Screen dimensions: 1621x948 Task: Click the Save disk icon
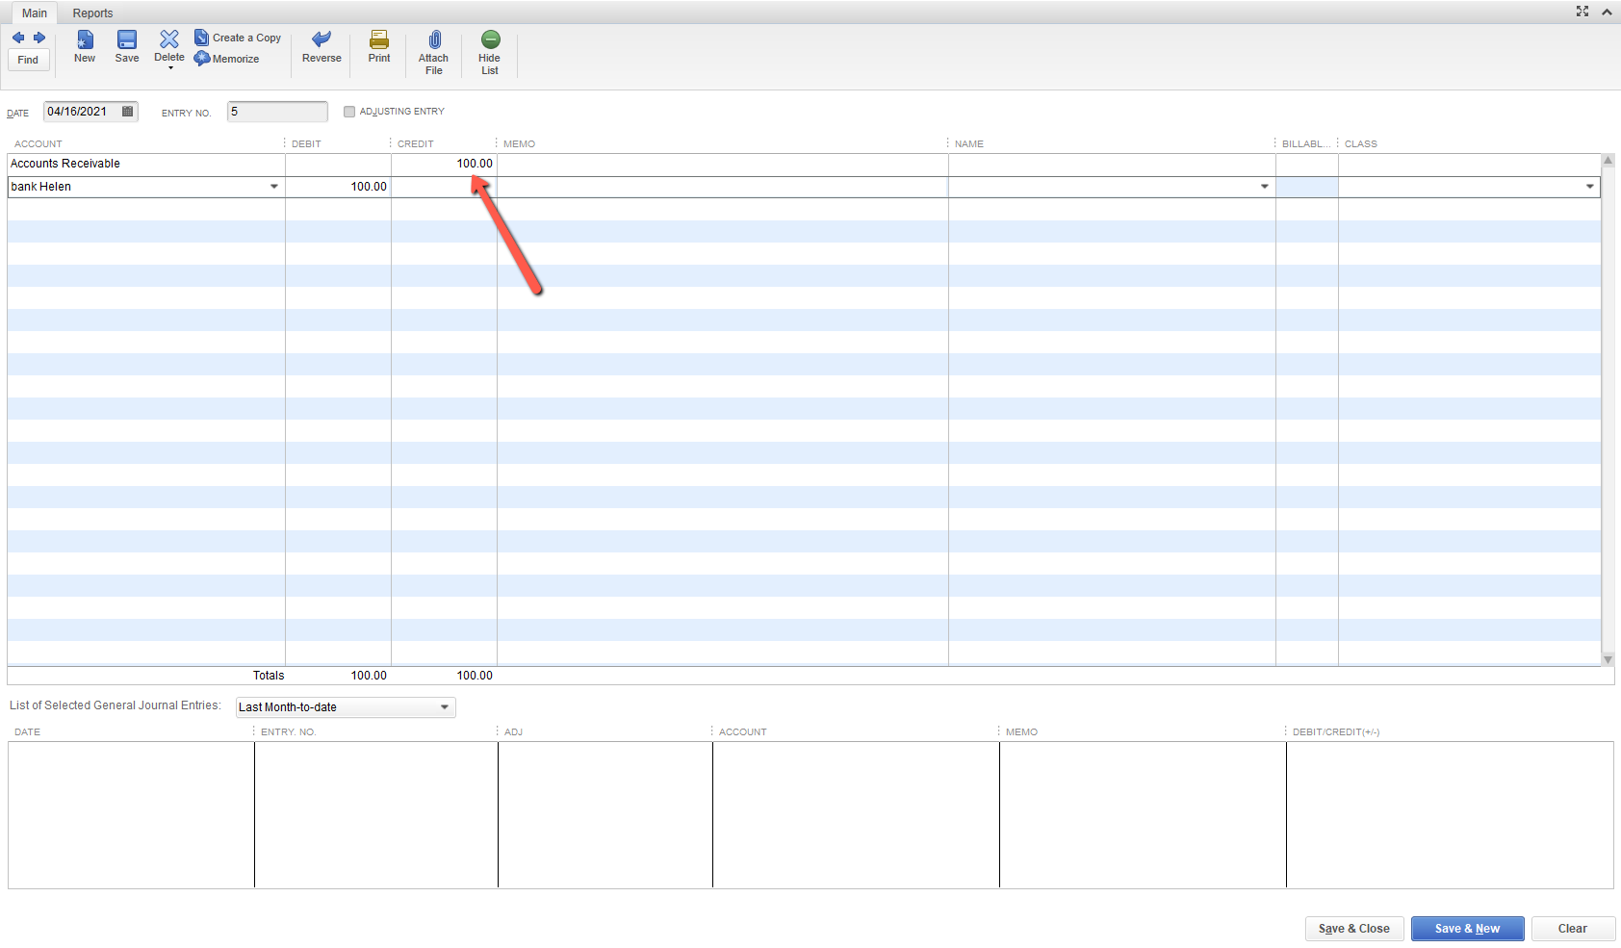[x=127, y=39]
